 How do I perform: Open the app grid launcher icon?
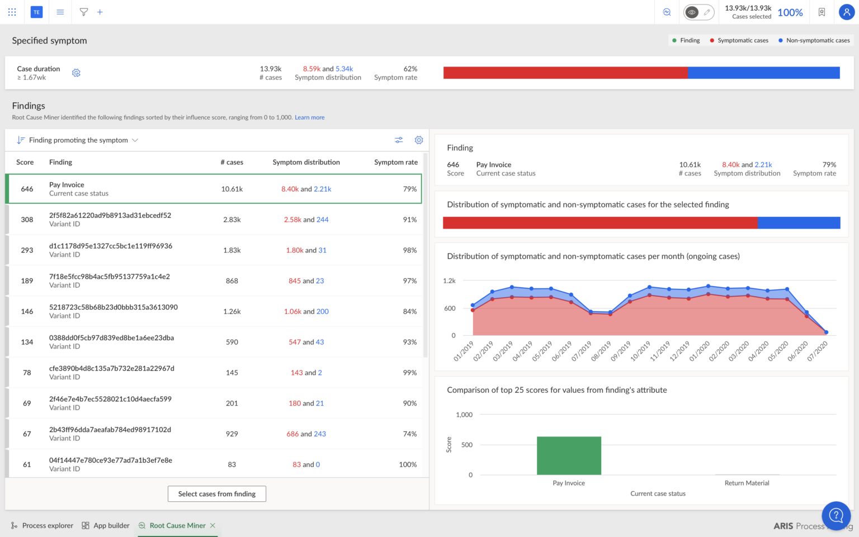pos(12,12)
